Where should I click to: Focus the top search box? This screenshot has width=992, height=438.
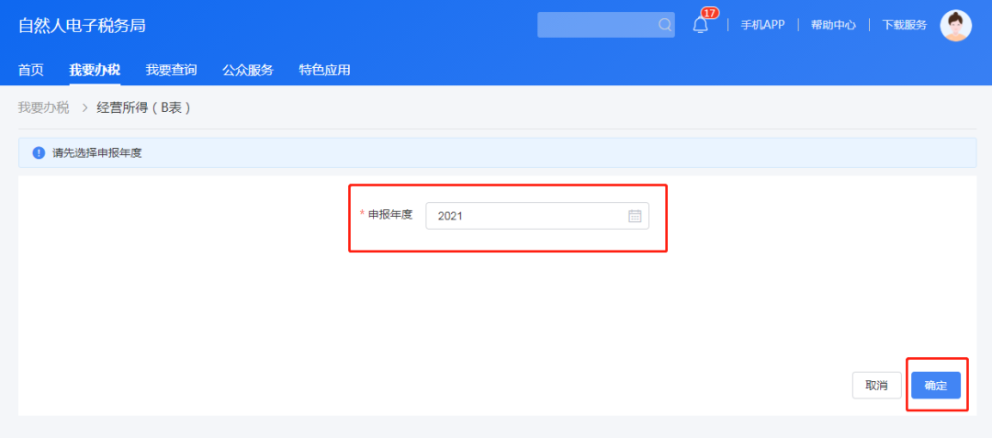[597, 25]
